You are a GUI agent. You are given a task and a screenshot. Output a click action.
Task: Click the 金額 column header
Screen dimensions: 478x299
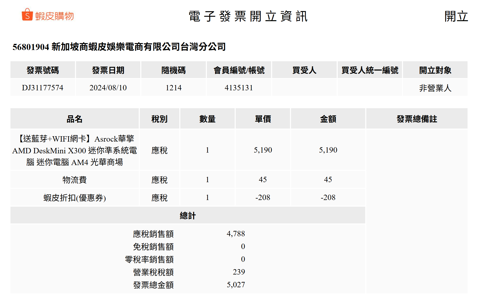[328, 119]
